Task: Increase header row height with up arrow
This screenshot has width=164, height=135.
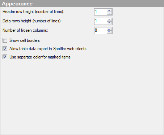Action: point(109,10)
